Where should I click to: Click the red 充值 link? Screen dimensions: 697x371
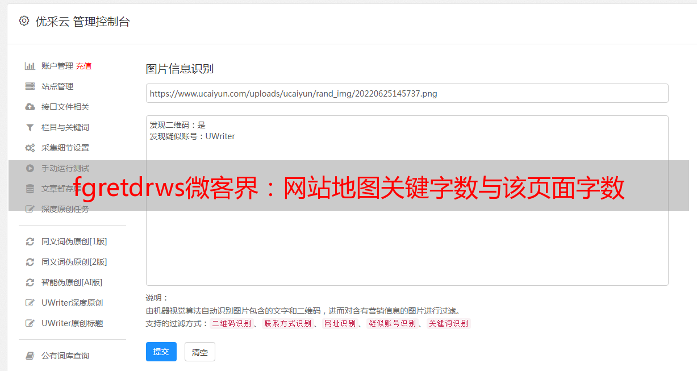click(x=84, y=66)
